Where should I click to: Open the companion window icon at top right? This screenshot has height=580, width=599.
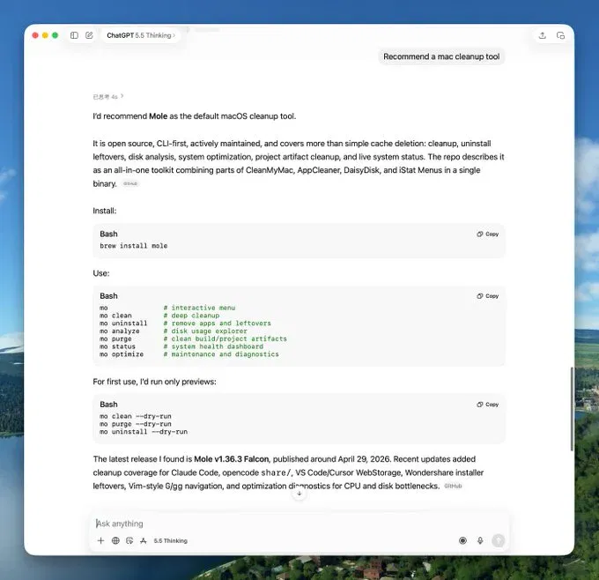[560, 35]
